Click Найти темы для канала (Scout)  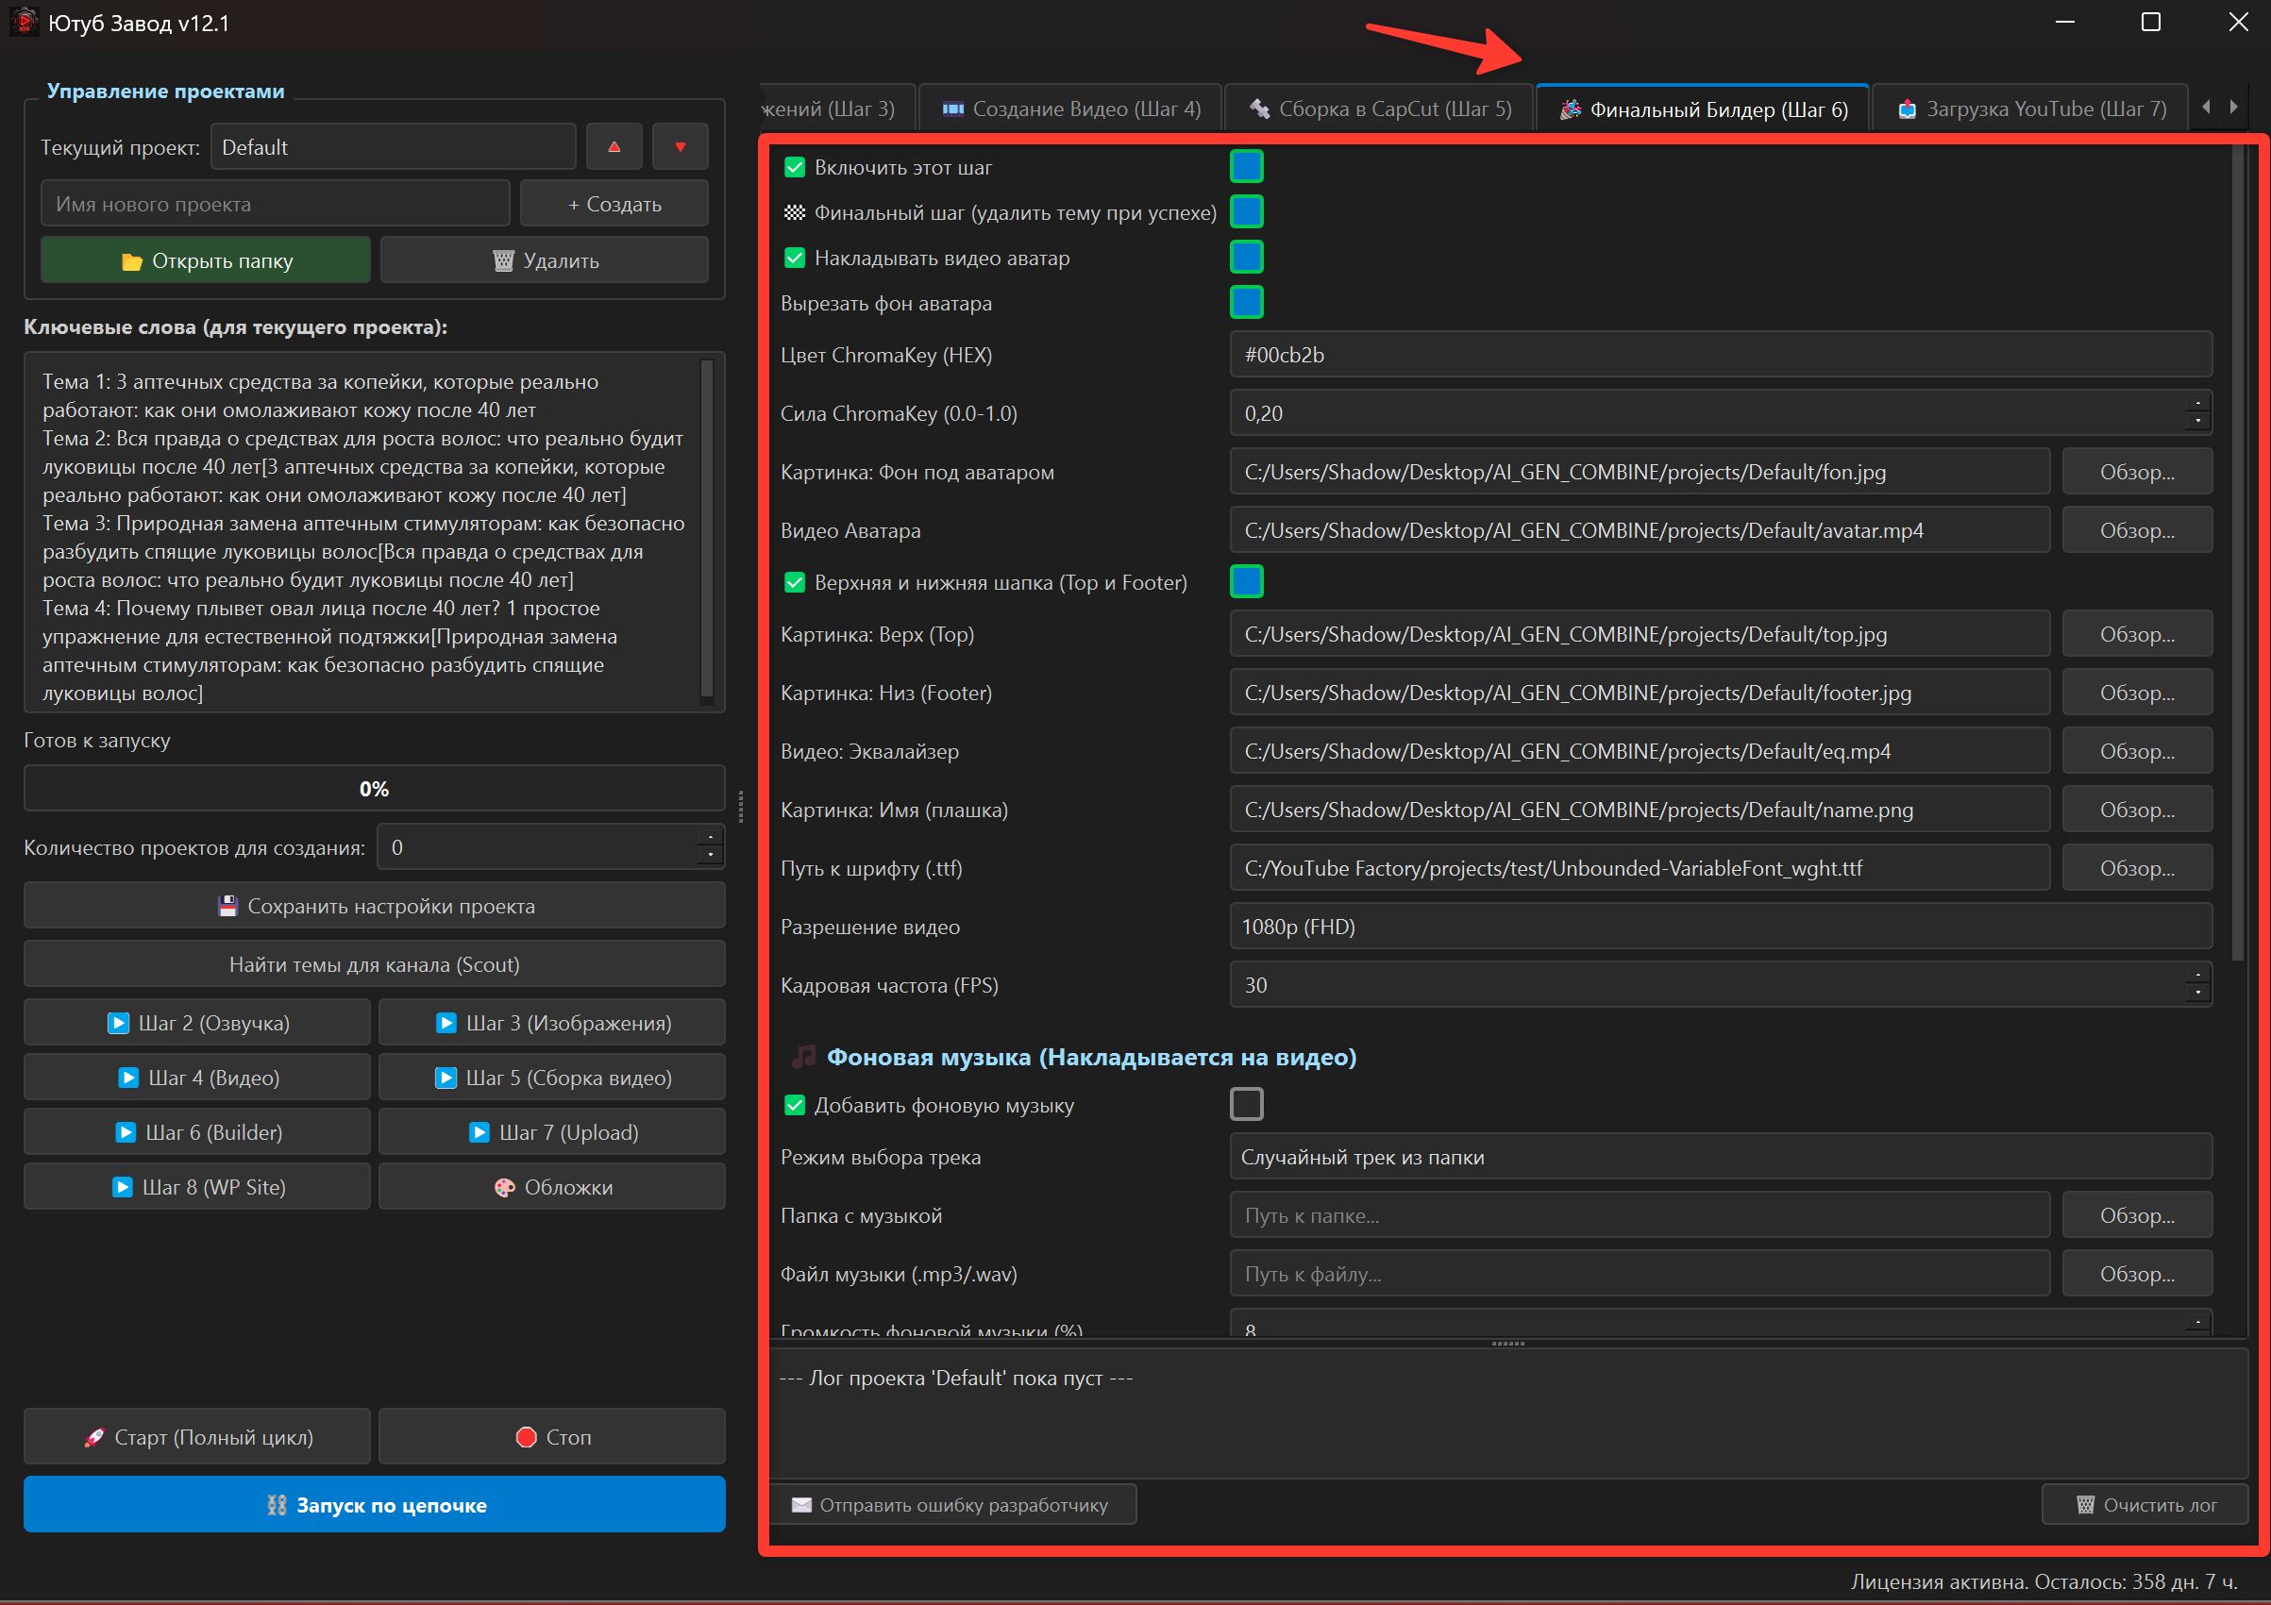coord(374,964)
